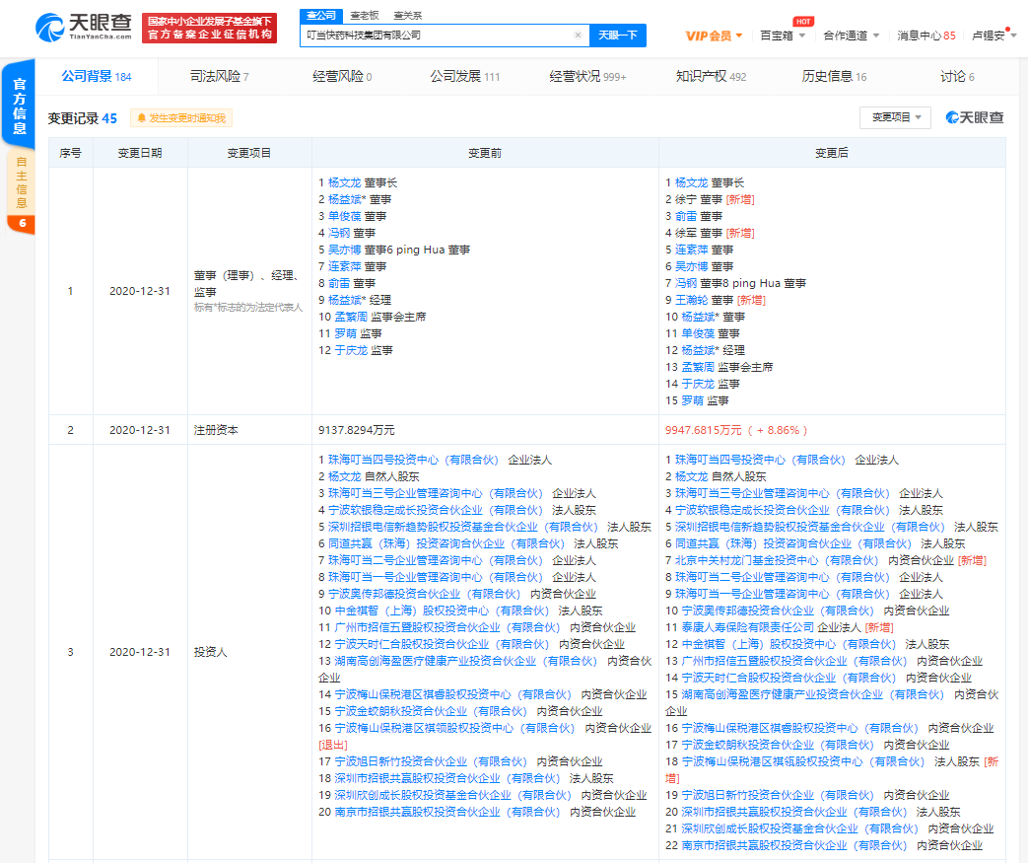
Task: Open the VIP会员 dropdown
Action: point(714,36)
